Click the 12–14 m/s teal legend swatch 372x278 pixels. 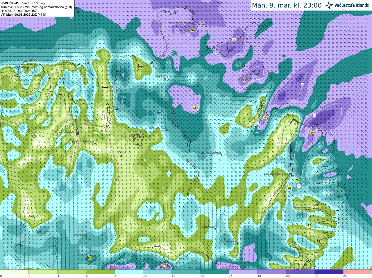pos(186,272)
